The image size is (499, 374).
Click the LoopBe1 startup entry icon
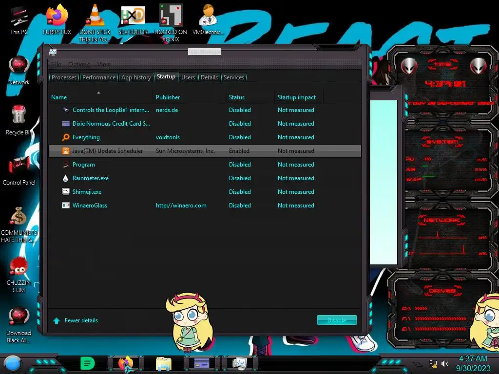point(66,110)
